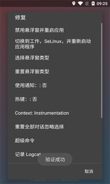Toggle 热键 setting currently 否

click(54, 99)
